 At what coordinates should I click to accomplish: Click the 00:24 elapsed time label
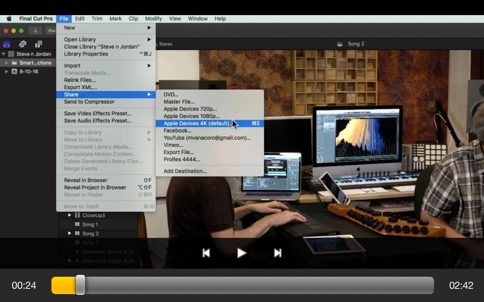pyautogui.click(x=24, y=285)
